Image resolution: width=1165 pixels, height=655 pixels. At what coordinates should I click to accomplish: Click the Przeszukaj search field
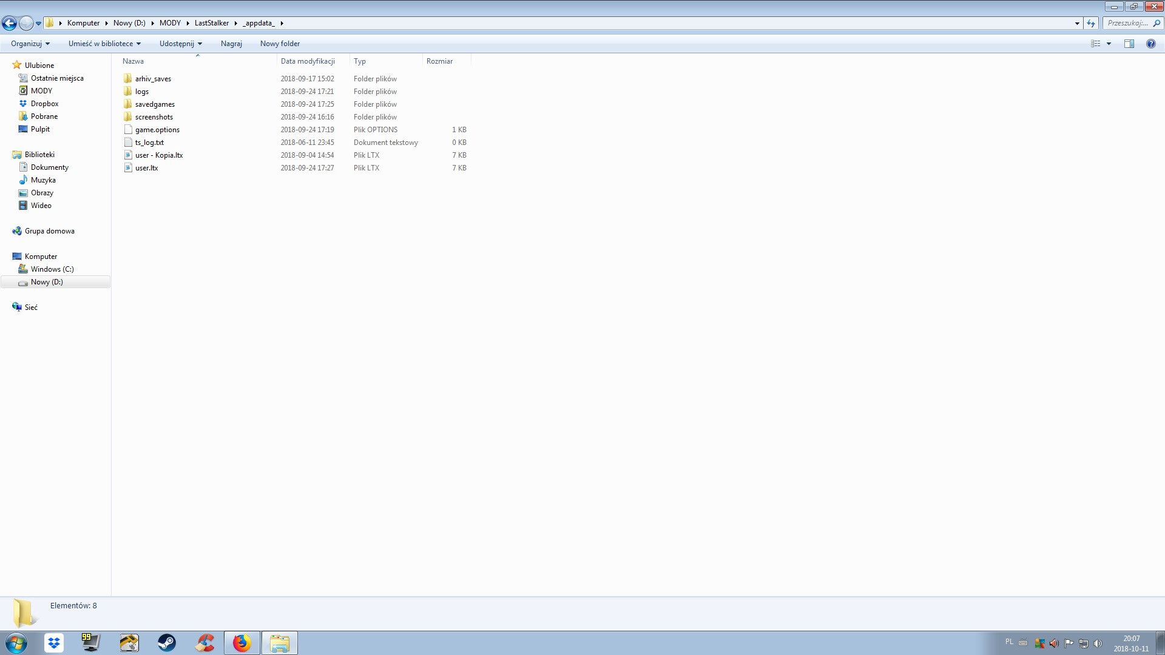(x=1127, y=23)
